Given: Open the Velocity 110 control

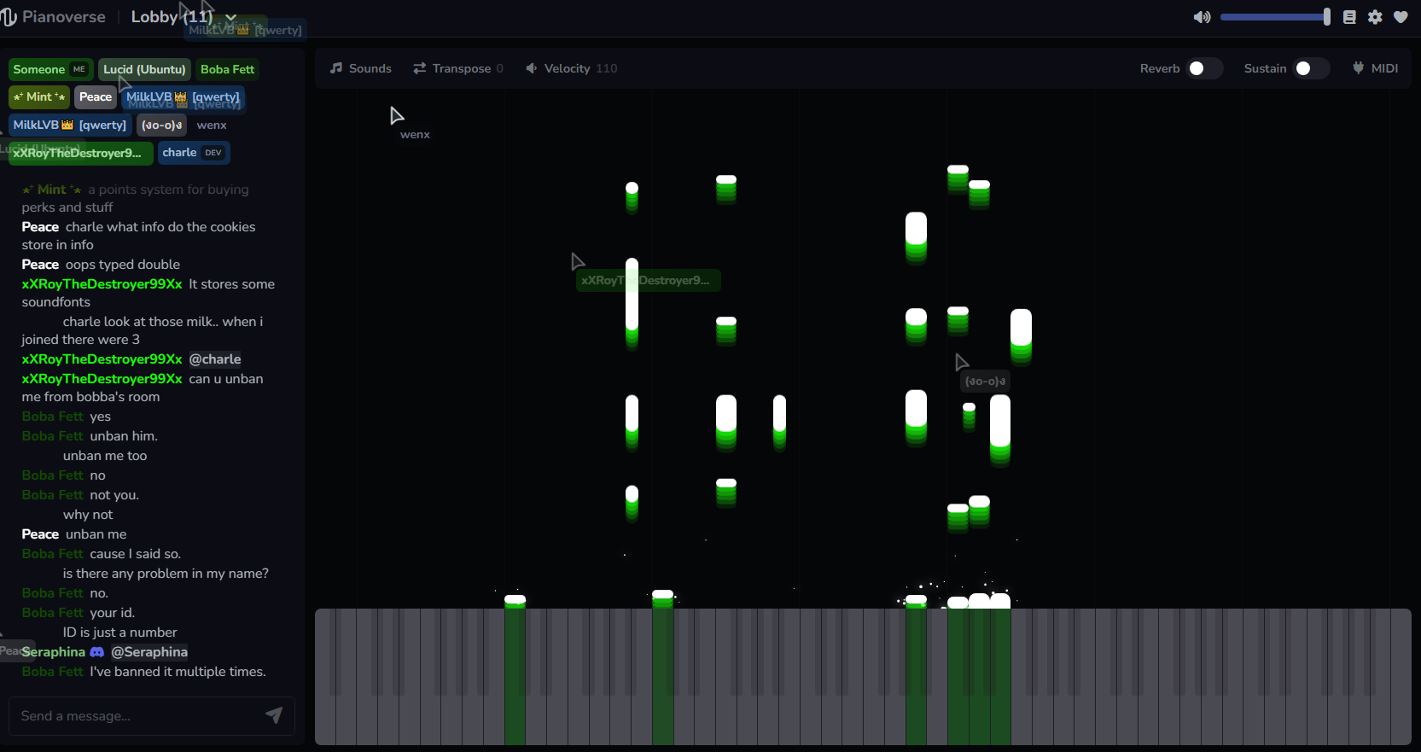Looking at the screenshot, I should [x=571, y=68].
